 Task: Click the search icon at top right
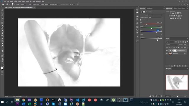[x=179, y=4]
